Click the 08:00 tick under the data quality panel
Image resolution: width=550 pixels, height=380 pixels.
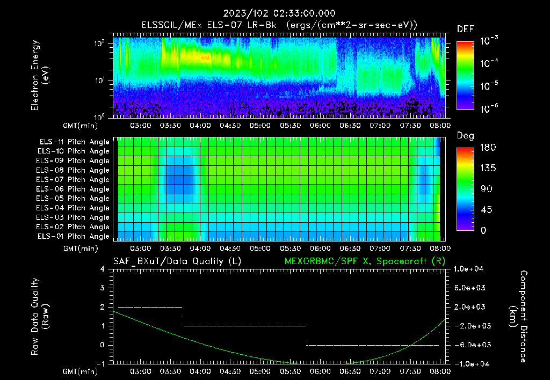440,371
